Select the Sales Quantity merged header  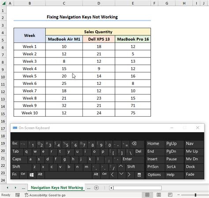(x=98, y=32)
